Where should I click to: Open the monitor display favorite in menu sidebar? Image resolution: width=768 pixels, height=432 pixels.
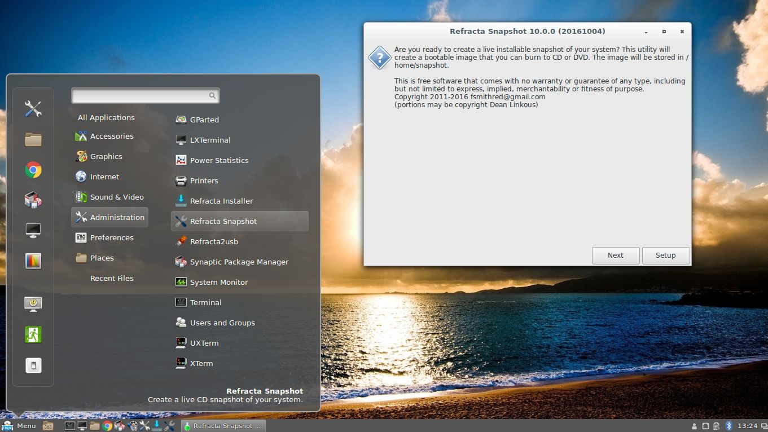pos(33,230)
